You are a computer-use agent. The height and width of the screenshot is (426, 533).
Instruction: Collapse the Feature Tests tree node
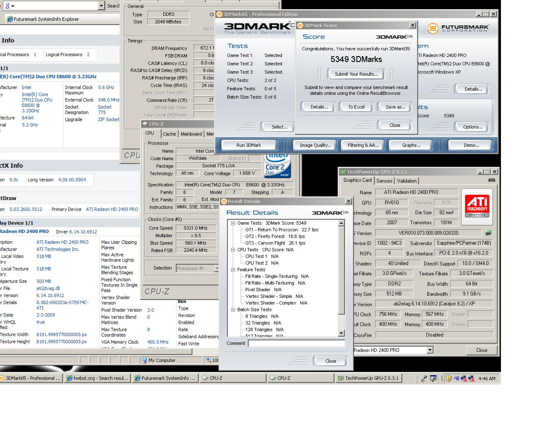[233, 270]
